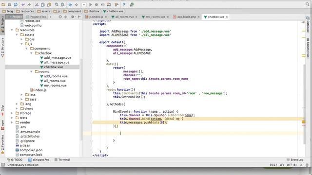Click the Run play icon

pos(91,4)
